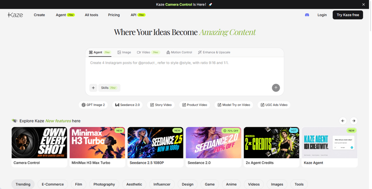The height and width of the screenshot is (189, 372).
Task: Click the New features text link
Action: [58, 121]
